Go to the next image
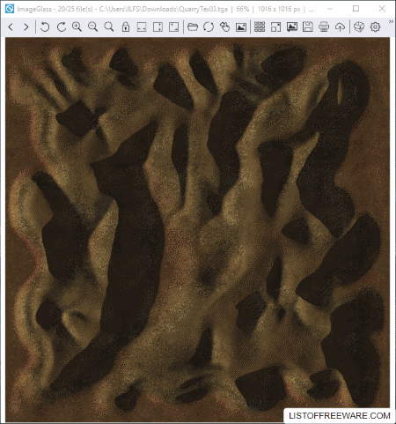 [26, 27]
